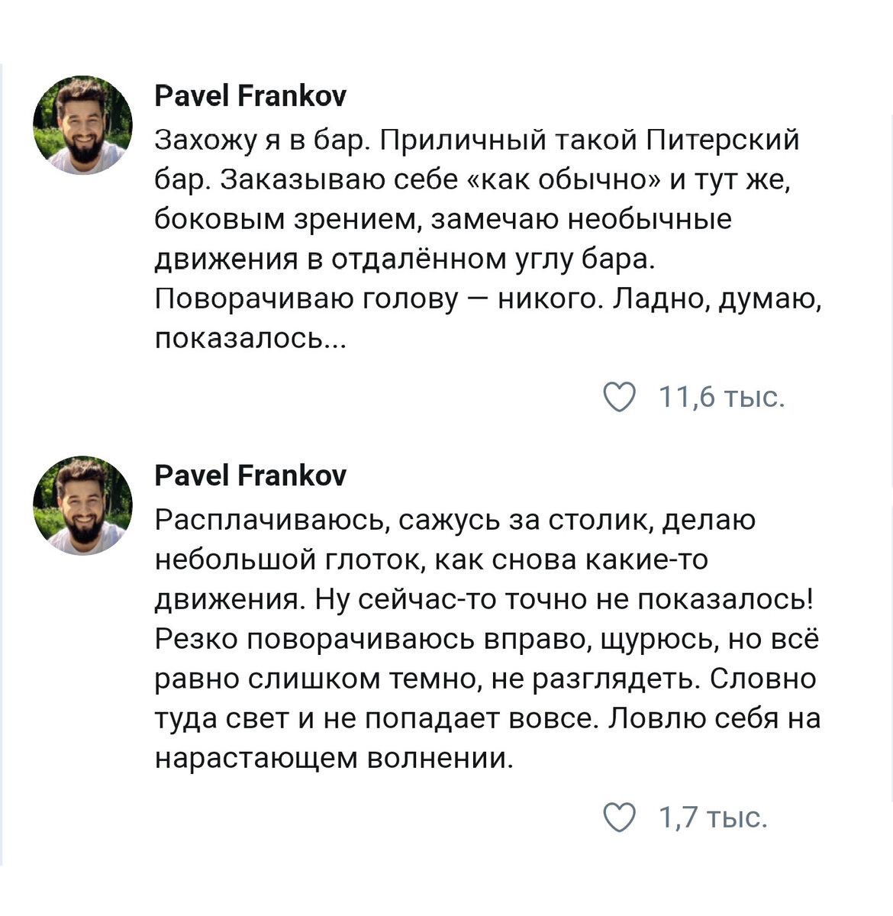
Task: Click the text "Поворачиваю голову" in first comment
Action: coord(307,299)
